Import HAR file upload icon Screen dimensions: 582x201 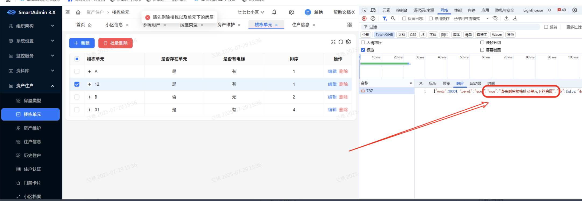[506, 18]
